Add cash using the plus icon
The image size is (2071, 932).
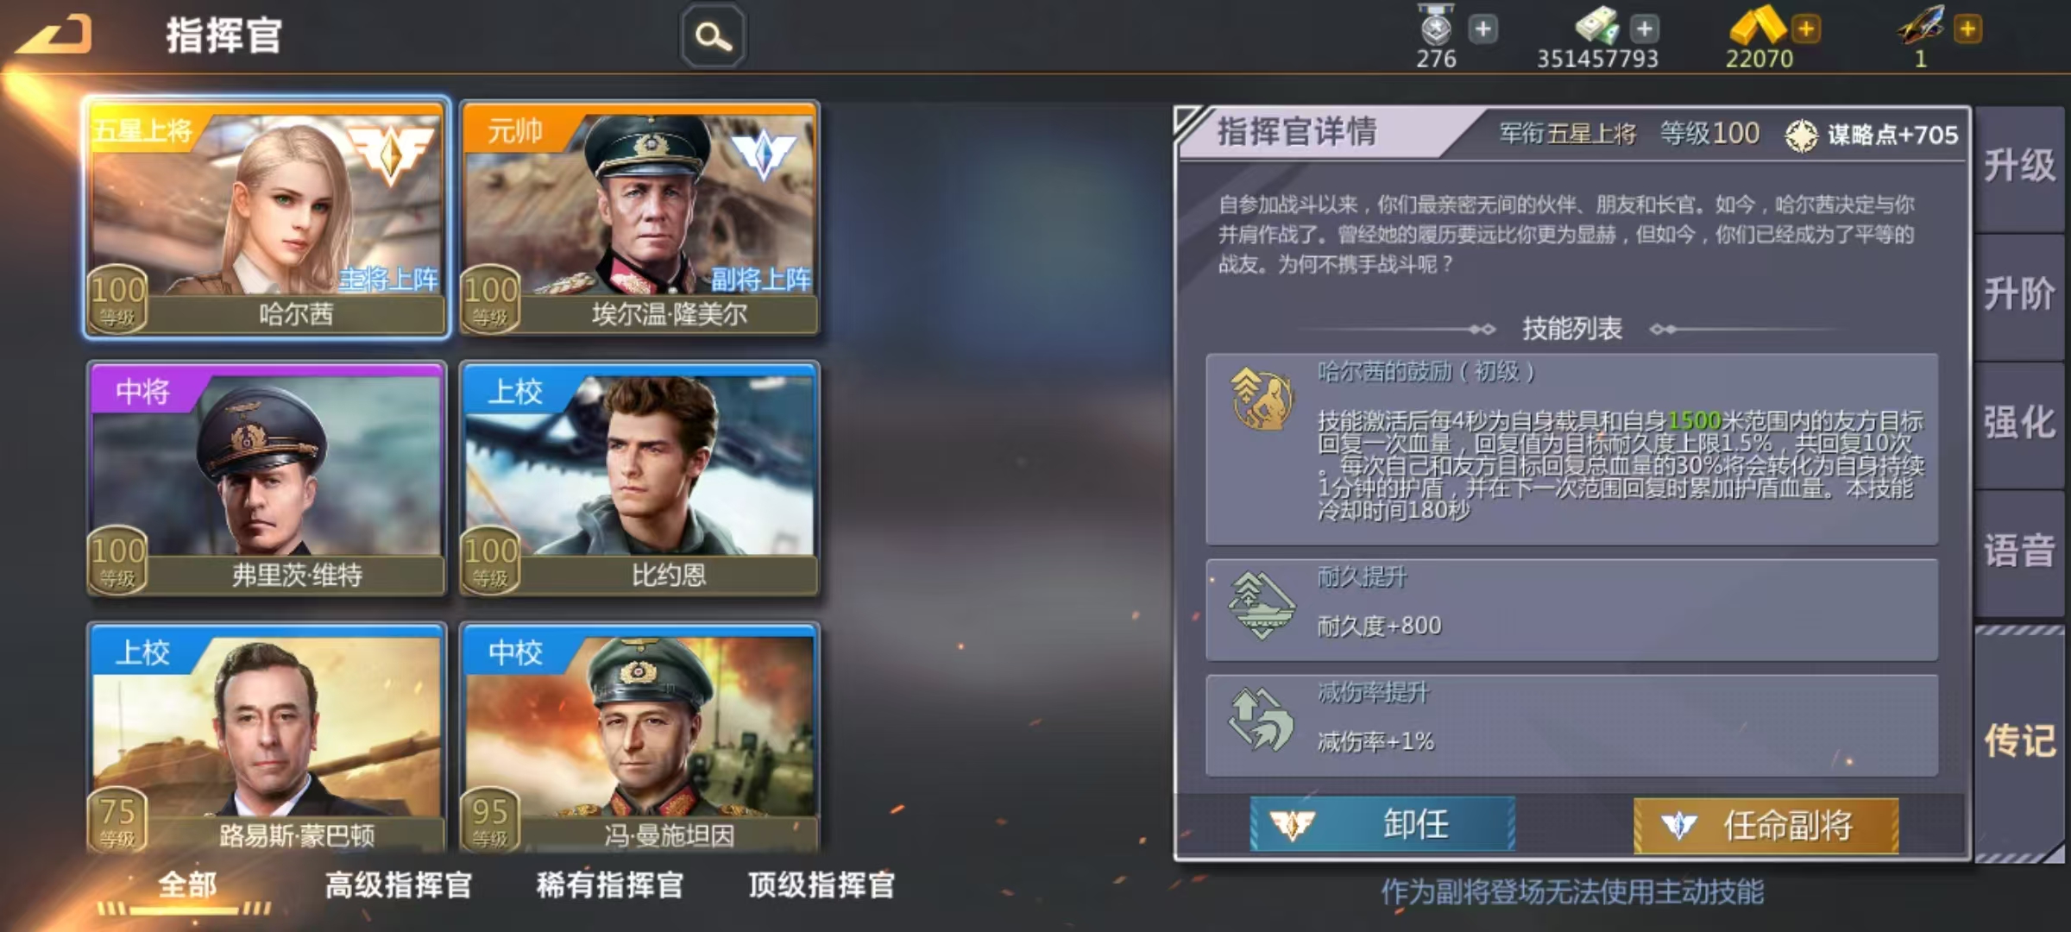pyautogui.click(x=1645, y=29)
